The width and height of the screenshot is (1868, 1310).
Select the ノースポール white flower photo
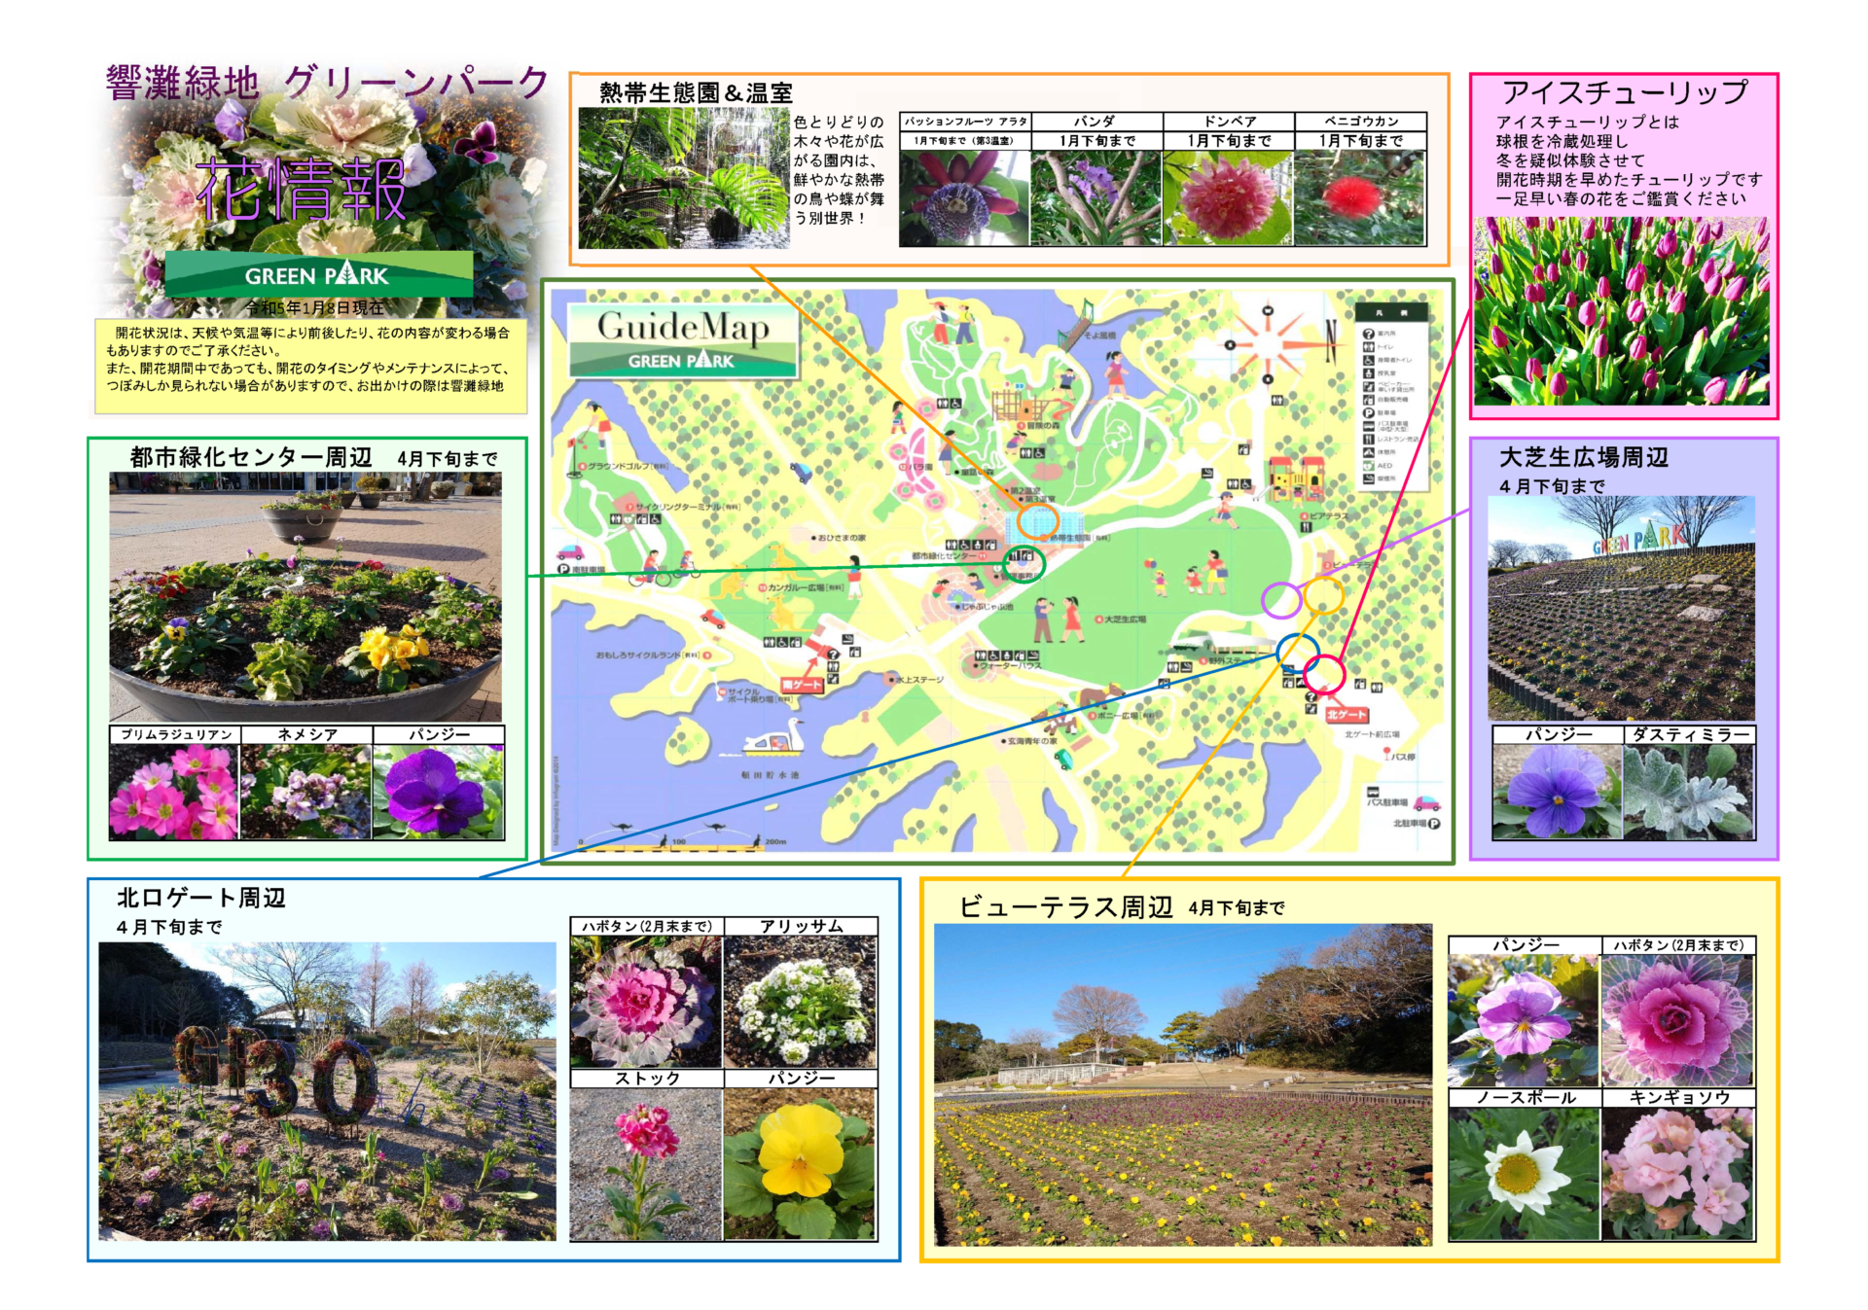1523,1173
